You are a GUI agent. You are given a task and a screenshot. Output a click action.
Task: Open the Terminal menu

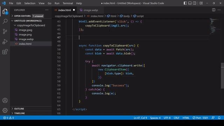click(x=68, y=3)
